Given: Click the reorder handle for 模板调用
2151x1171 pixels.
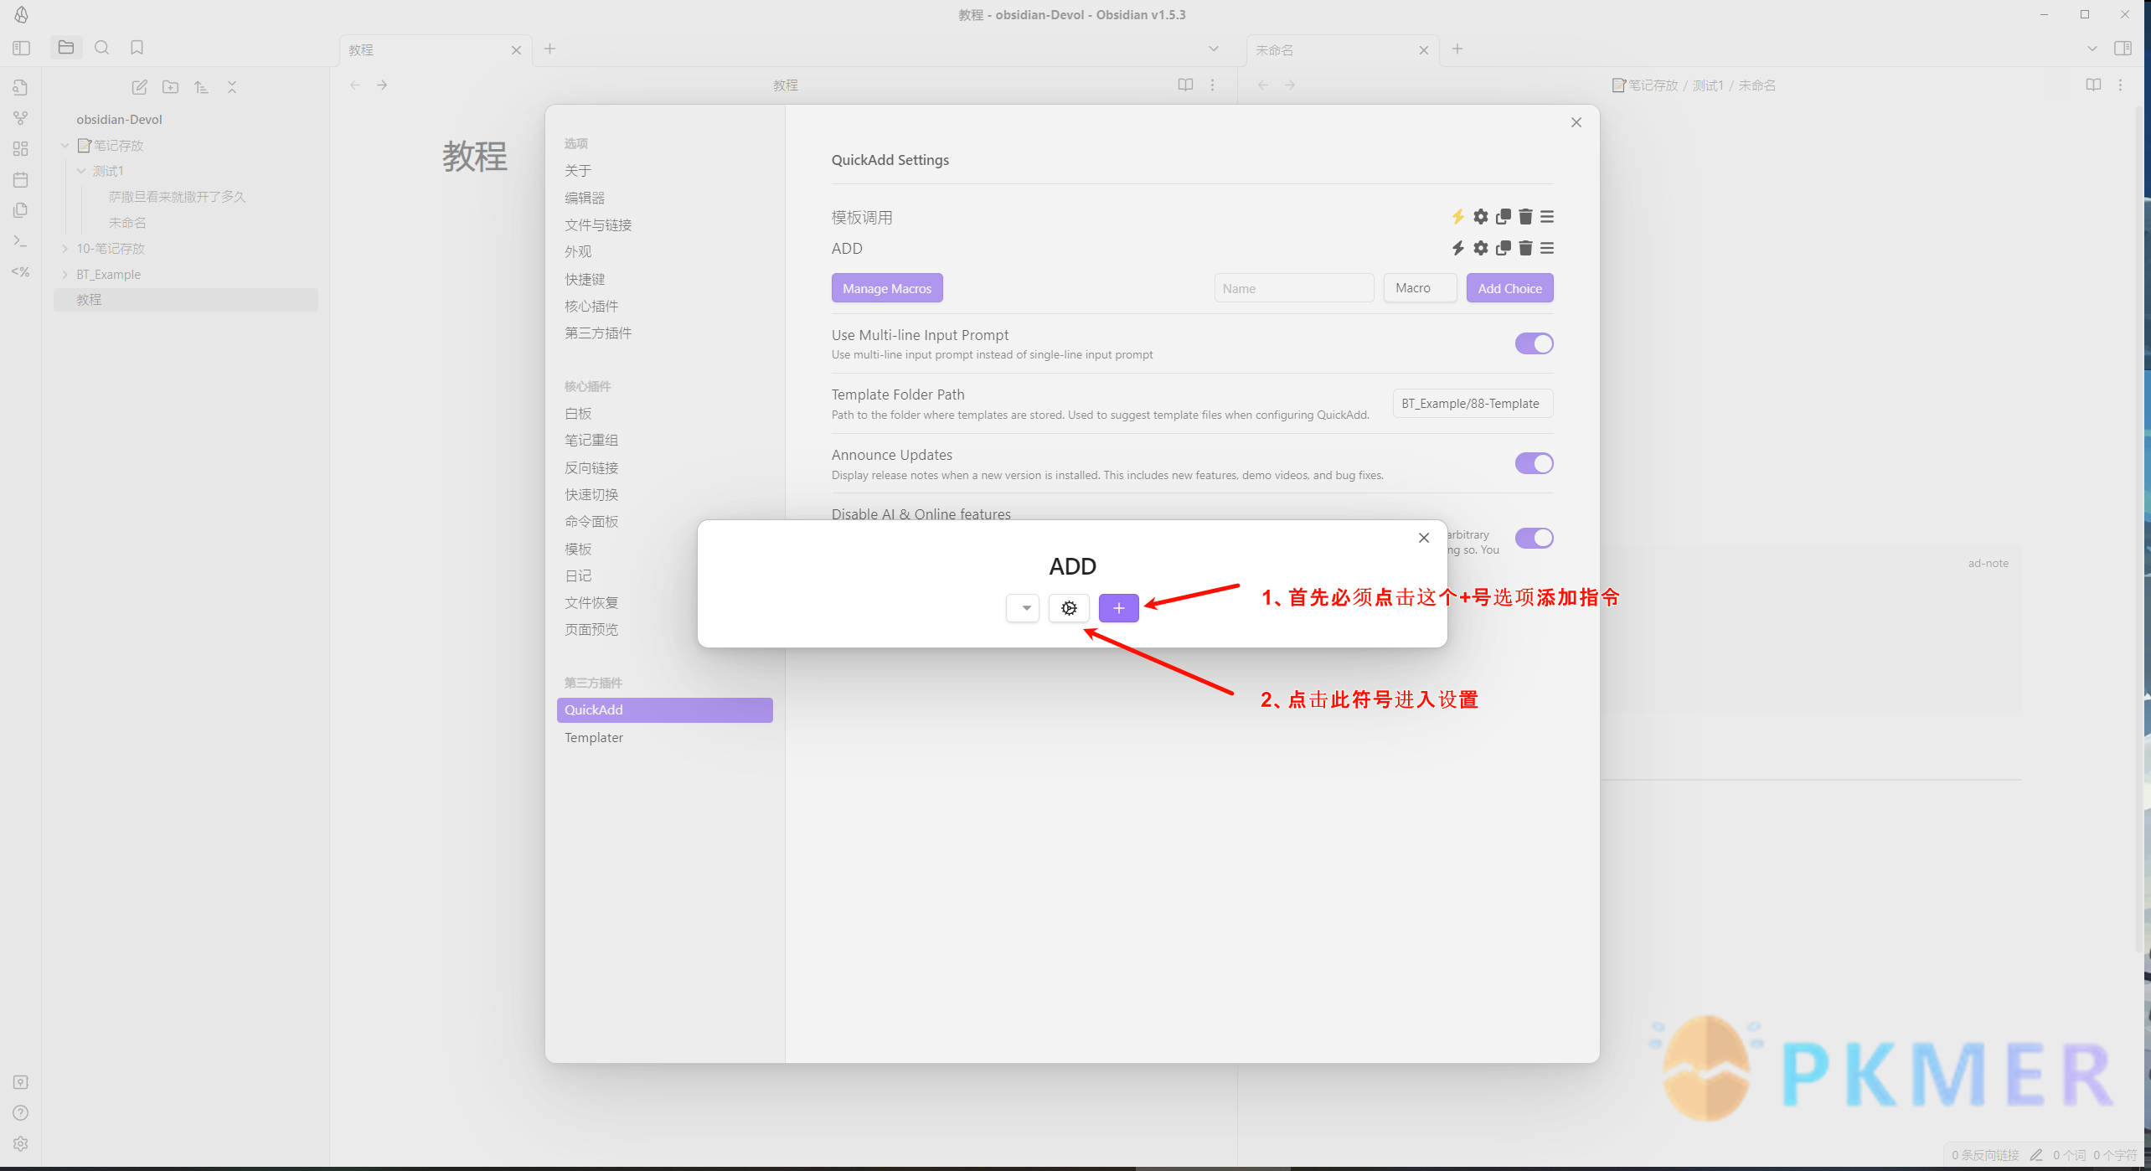Looking at the screenshot, I should tap(1547, 217).
